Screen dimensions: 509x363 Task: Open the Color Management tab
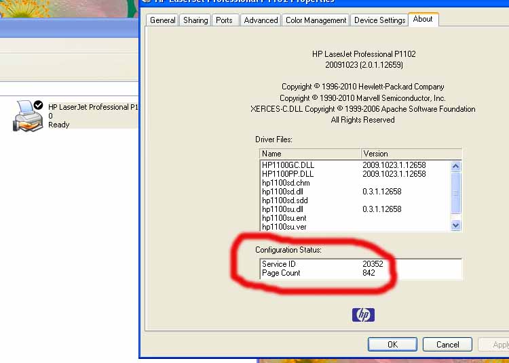pos(316,20)
